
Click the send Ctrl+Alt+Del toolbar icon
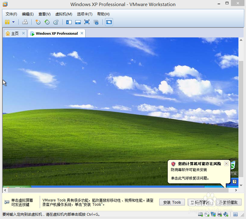25,22
